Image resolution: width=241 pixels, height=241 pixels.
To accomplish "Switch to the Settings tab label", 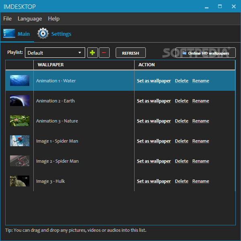I will 61,34.
